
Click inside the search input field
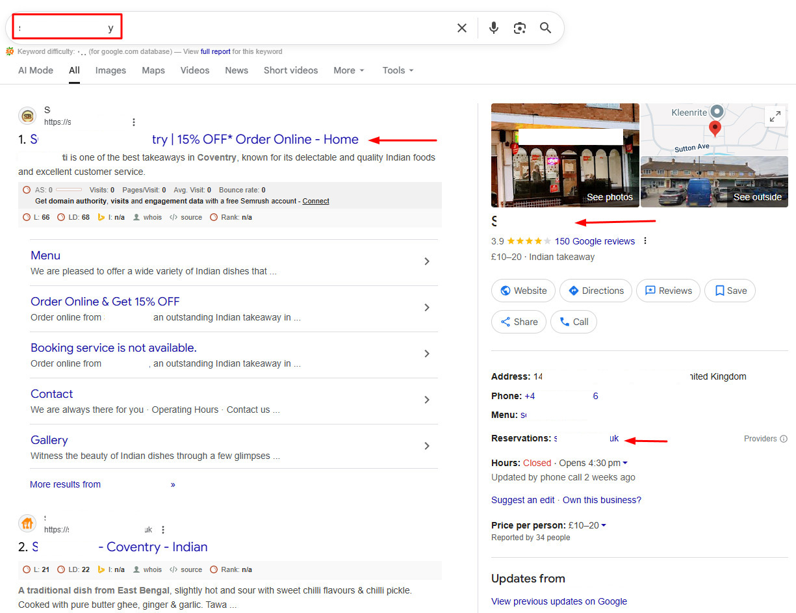[260, 28]
